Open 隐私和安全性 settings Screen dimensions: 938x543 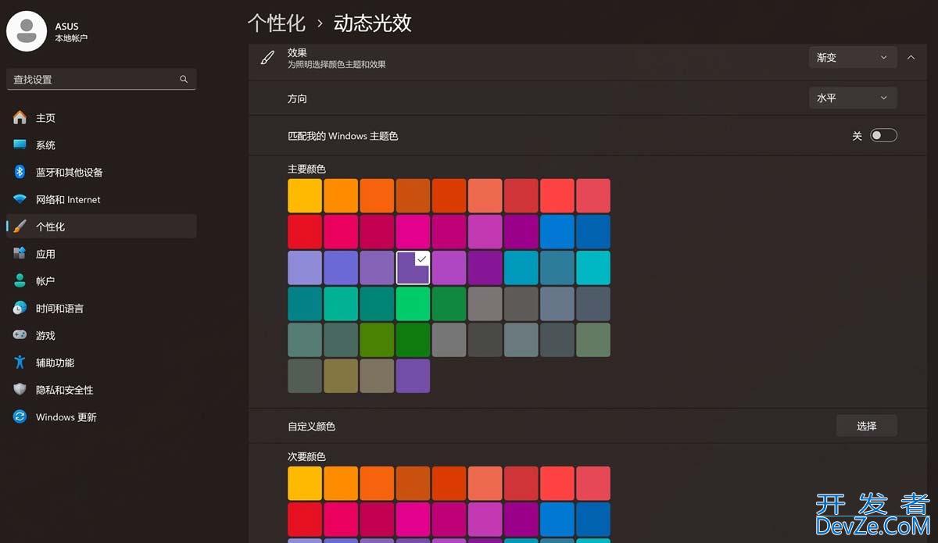(x=101, y=390)
